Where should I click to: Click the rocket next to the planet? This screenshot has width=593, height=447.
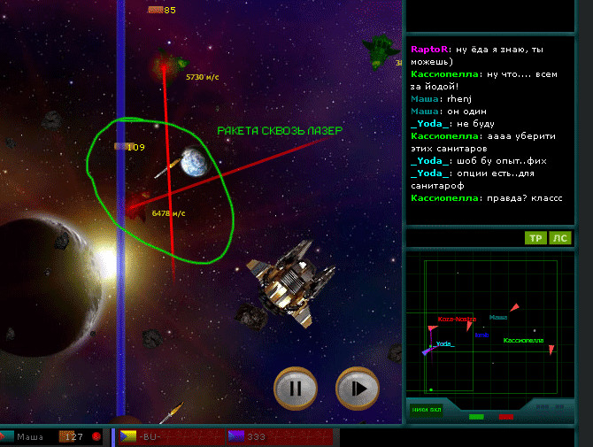[167, 168]
